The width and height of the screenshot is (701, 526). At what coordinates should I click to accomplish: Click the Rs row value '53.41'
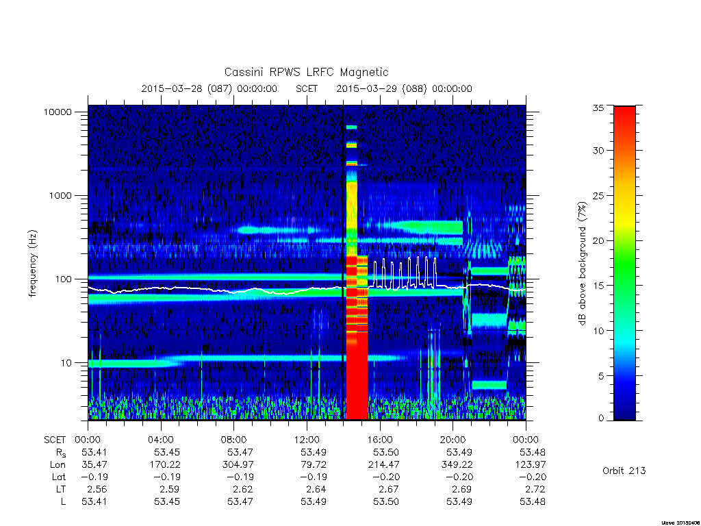[94, 452]
